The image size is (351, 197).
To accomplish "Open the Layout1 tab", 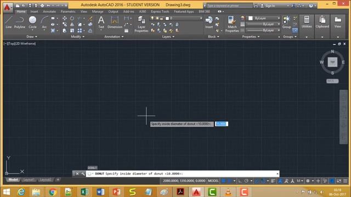I will click(29, 179).
